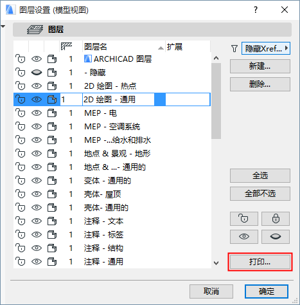Select the 地点 & ...- 通用的 layer row

coord(112,167)
